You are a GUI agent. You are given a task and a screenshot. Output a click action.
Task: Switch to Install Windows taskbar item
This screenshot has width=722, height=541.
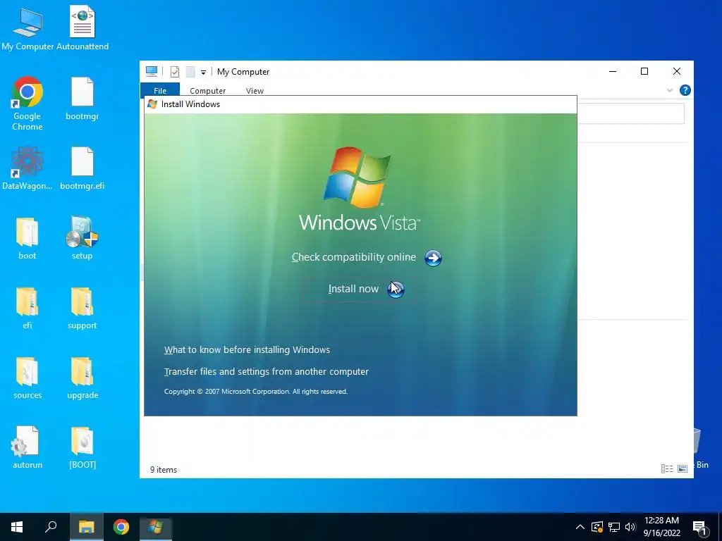tap(156, 527)
